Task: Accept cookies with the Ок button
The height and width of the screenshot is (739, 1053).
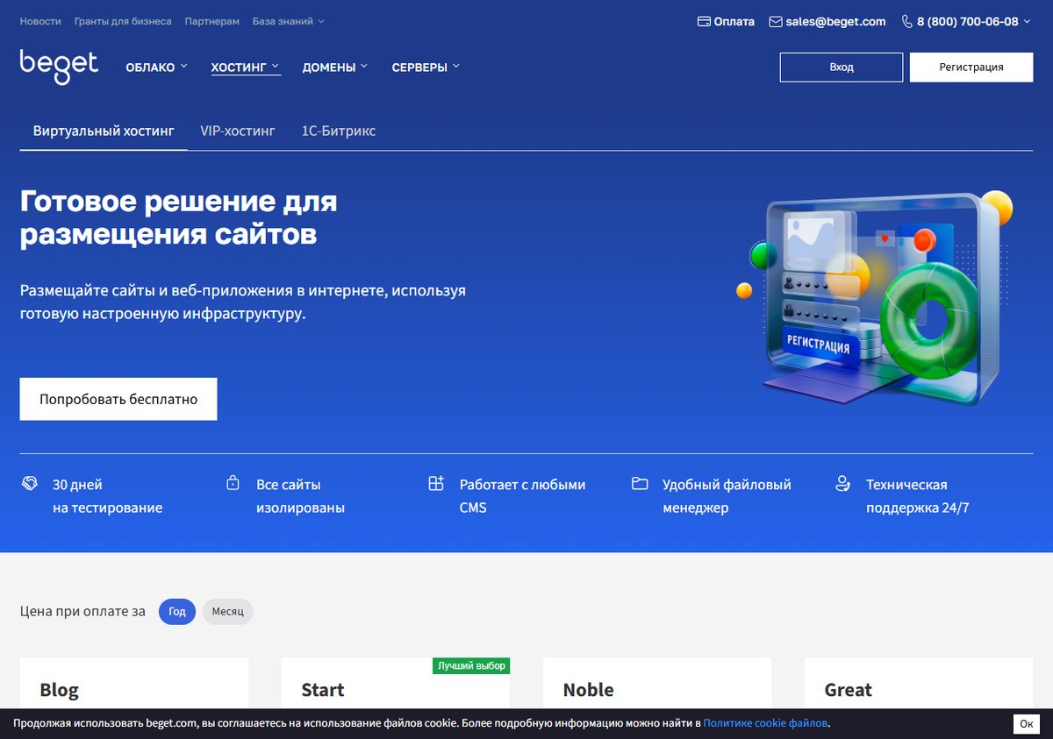Action: click(x=1028, y=723)
